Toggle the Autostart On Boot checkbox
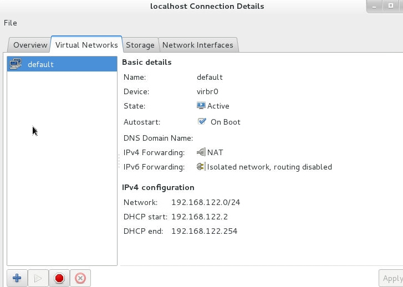The image size is (403, 287). 202,121
